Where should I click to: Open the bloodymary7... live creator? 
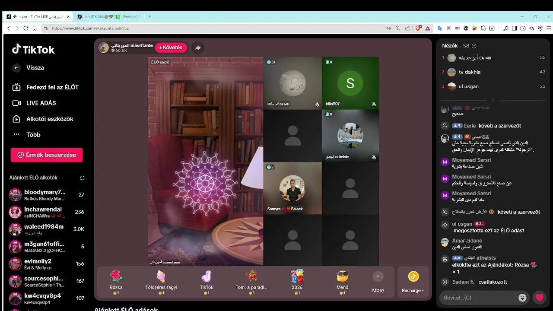47,195
